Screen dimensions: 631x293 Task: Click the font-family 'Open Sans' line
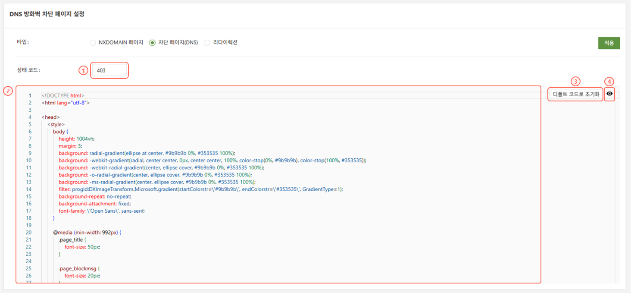[102, 211]
